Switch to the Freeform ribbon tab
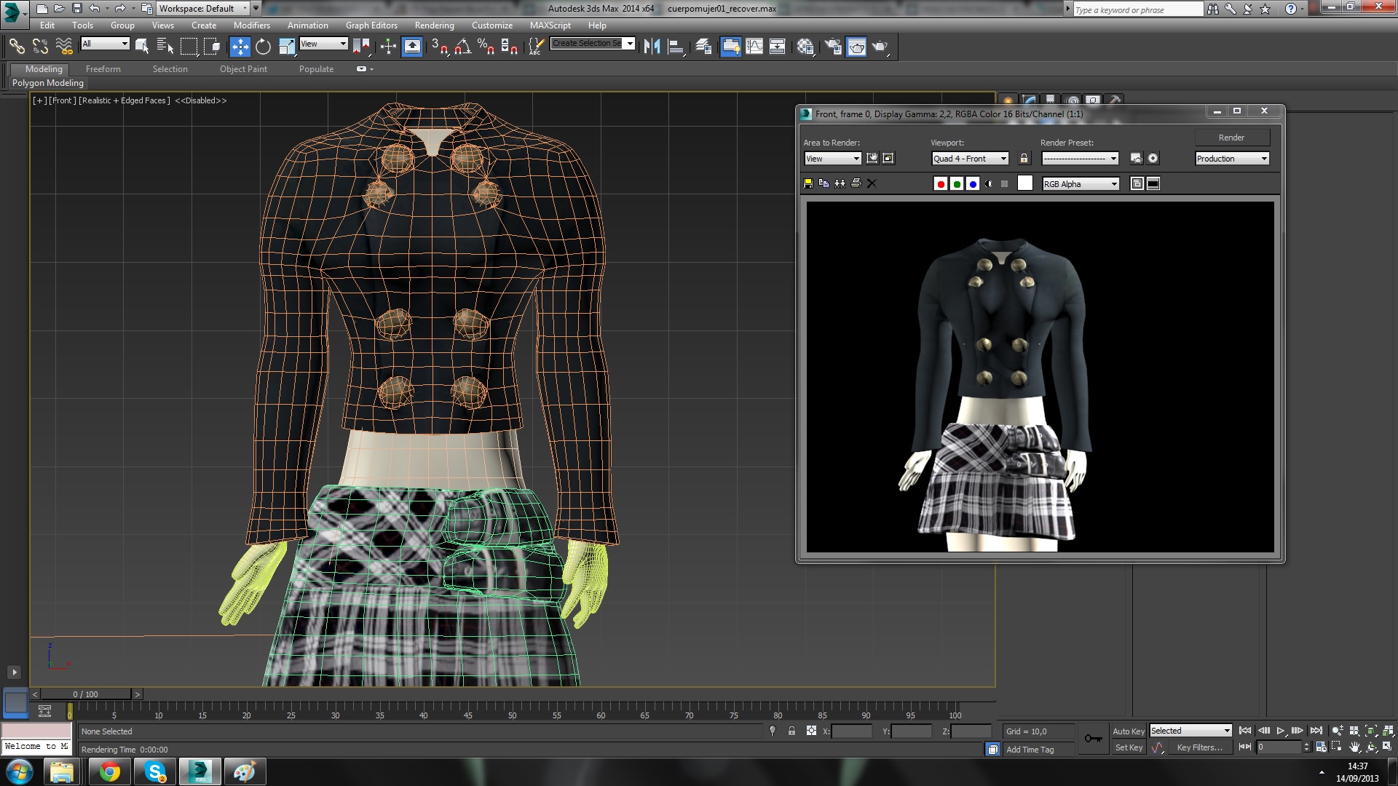 103,69
